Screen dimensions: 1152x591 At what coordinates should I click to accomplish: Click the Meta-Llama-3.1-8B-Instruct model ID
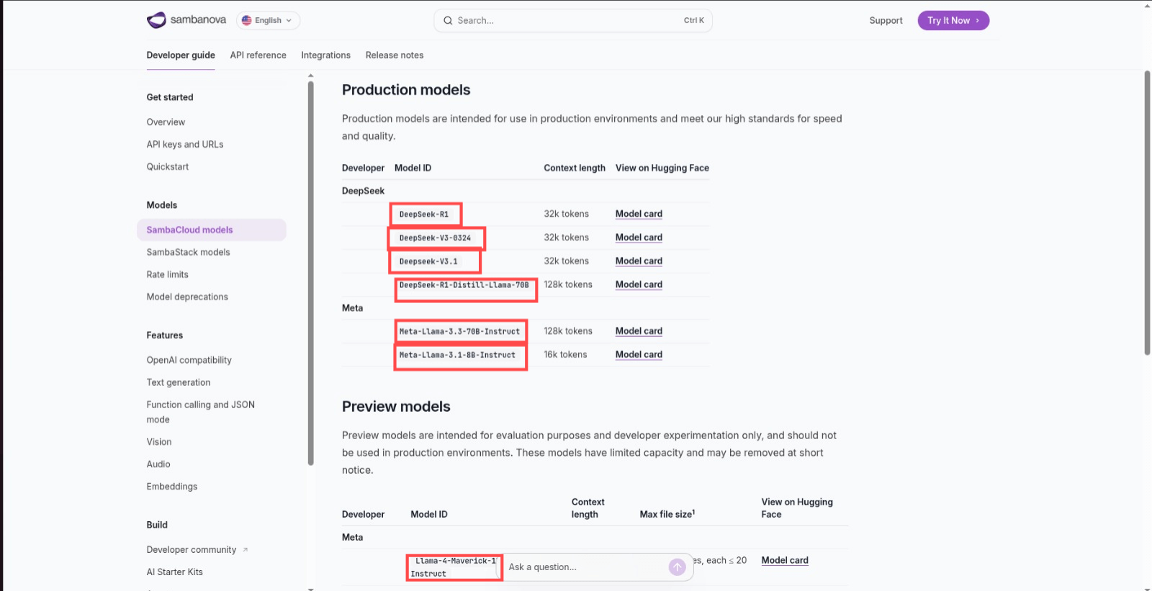coord(457,356)
